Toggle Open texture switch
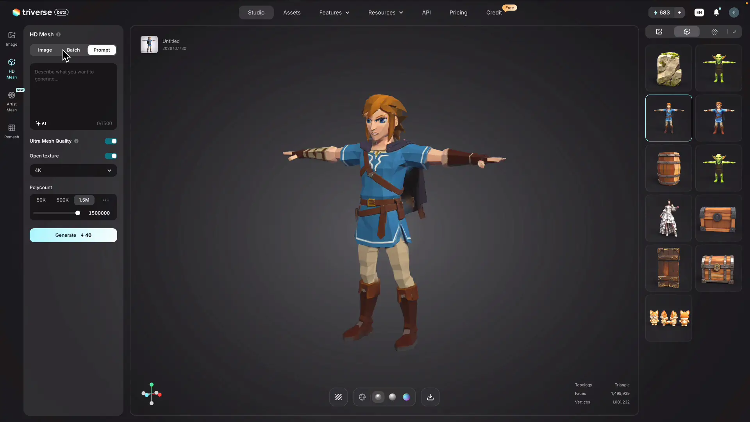The width and height of the screenshot is (750, 422). click(x=111, y=156)
